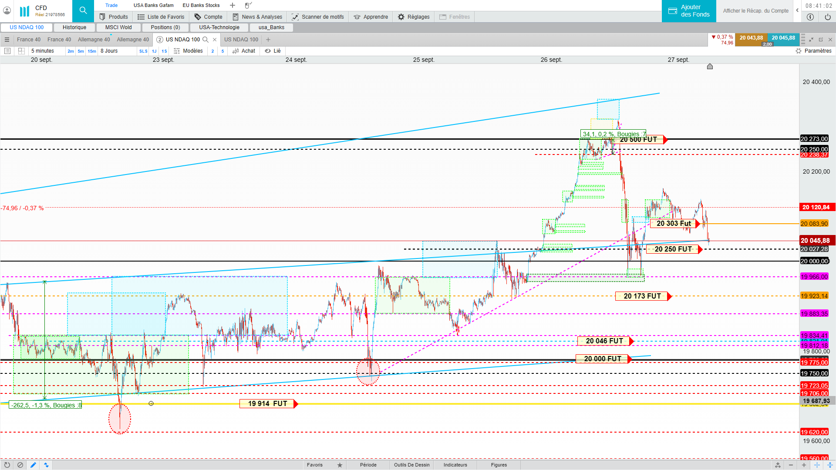Viewport: 836px width, 470px height.
Task: Click the chart layout grid icon
Action: (21, 51)
